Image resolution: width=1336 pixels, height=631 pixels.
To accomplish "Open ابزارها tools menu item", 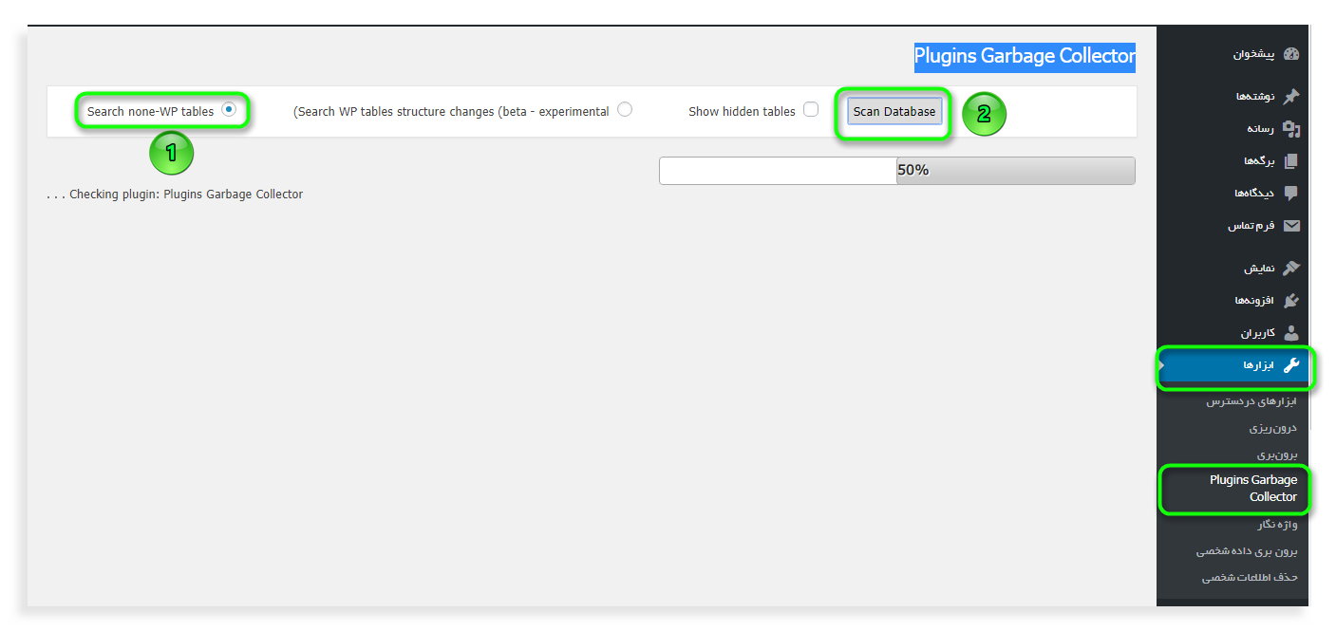I will [1233, 365].
